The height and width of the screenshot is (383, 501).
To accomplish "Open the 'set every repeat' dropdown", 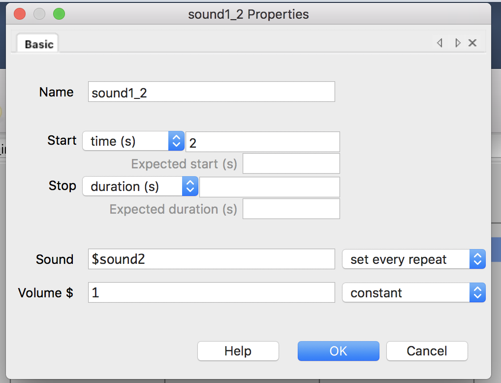I will [x=413, y=259].
